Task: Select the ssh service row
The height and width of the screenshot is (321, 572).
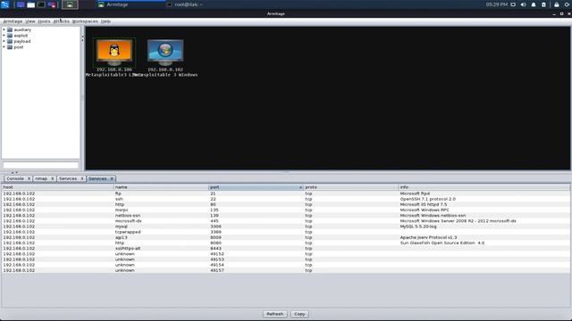Action: 285,199
